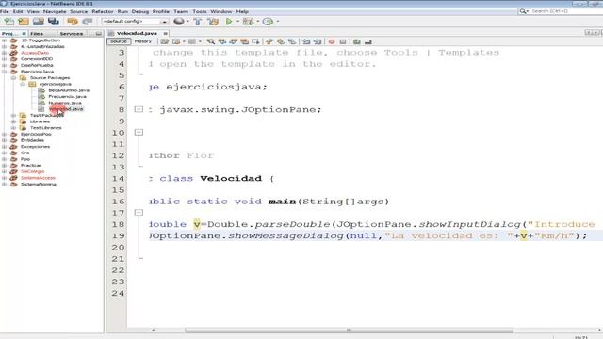Select the SistemaNomina project

click(x=39, y=185)
